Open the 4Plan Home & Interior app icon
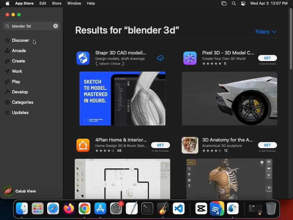The width and height of the screenshot is (293, 220). coord(83,145)
